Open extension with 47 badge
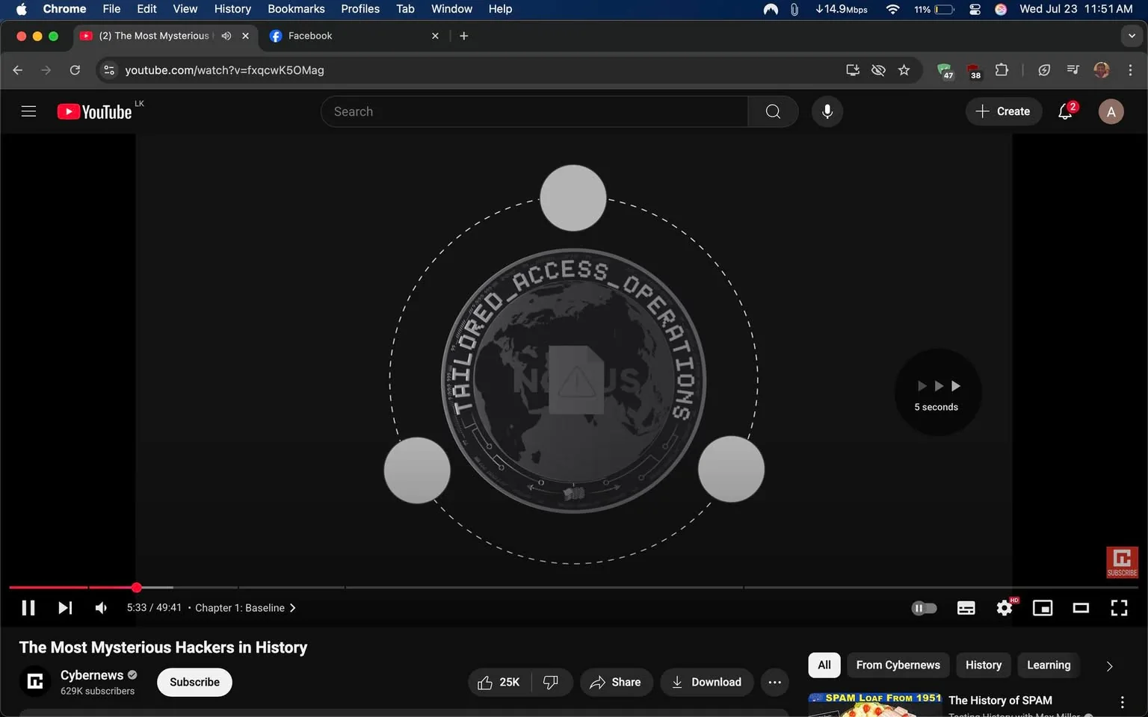1148x717 pixels. [945, 70]
